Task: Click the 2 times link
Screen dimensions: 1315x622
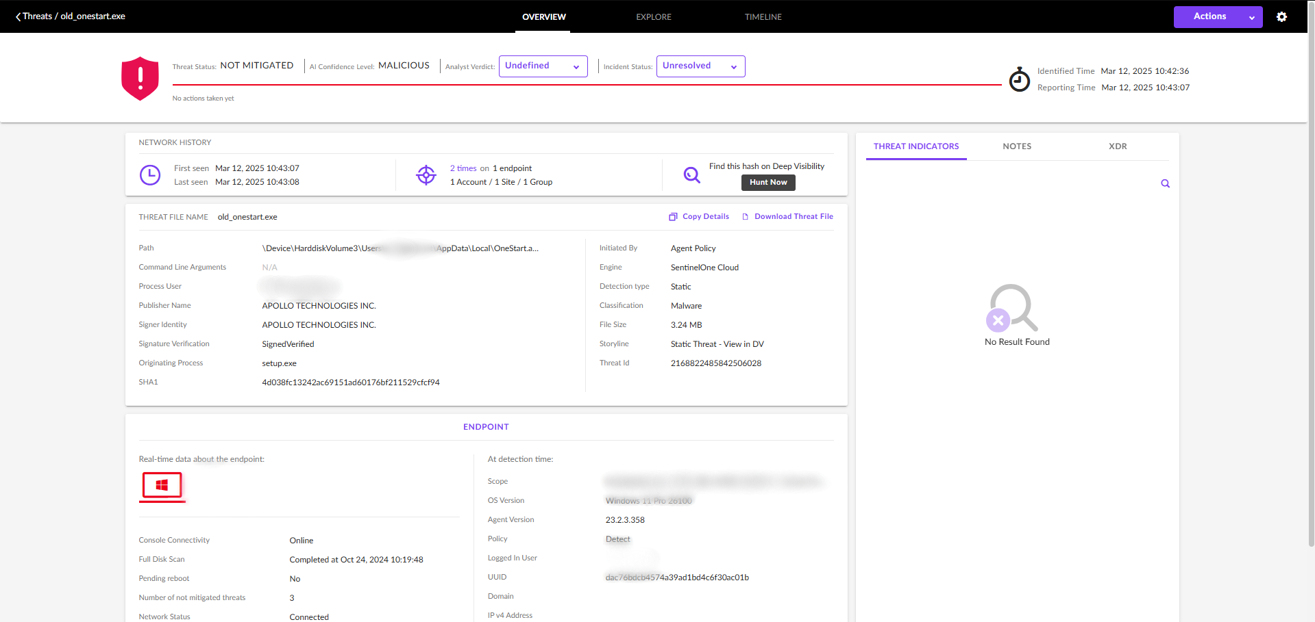Action: (x=463, y=168)
